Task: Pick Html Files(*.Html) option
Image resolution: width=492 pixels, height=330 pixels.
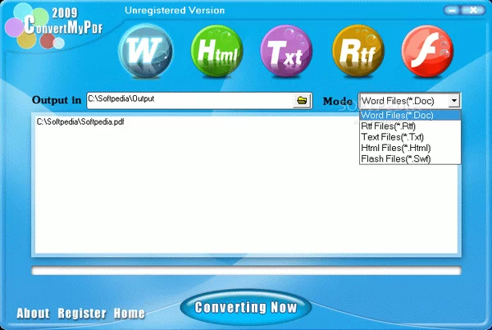Action: [410, 148]
